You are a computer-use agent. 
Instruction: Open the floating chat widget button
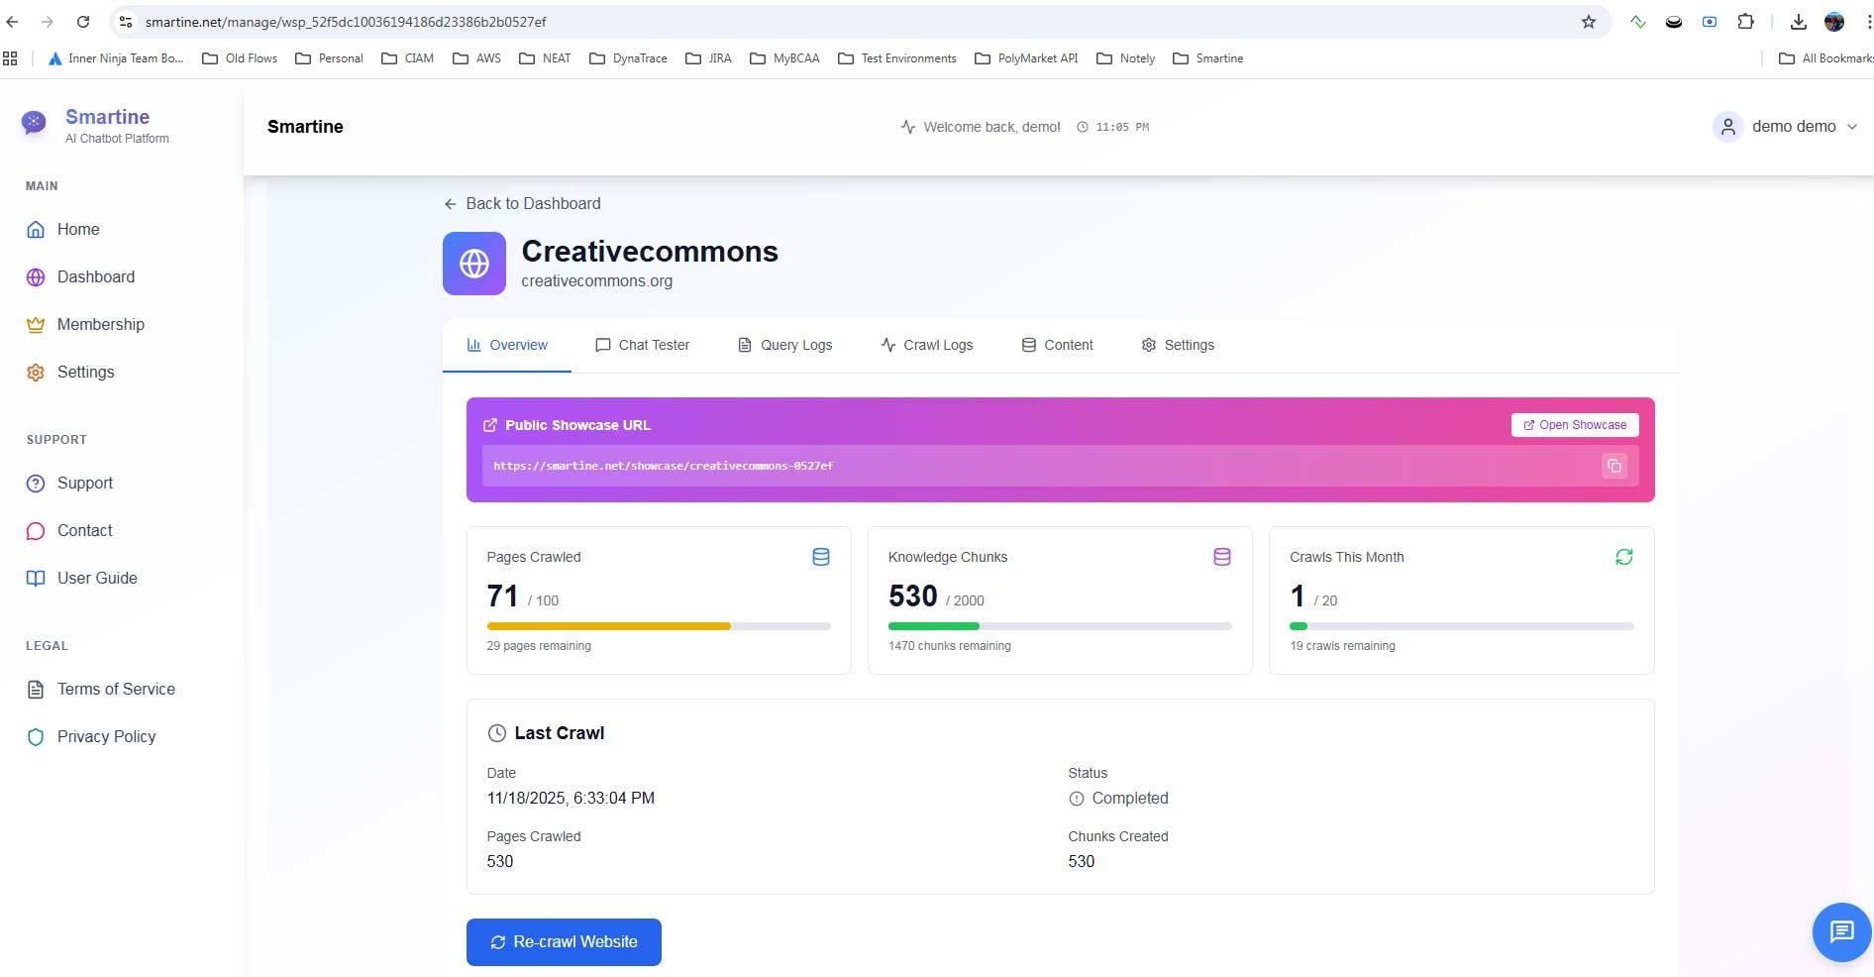point(1841,932)
